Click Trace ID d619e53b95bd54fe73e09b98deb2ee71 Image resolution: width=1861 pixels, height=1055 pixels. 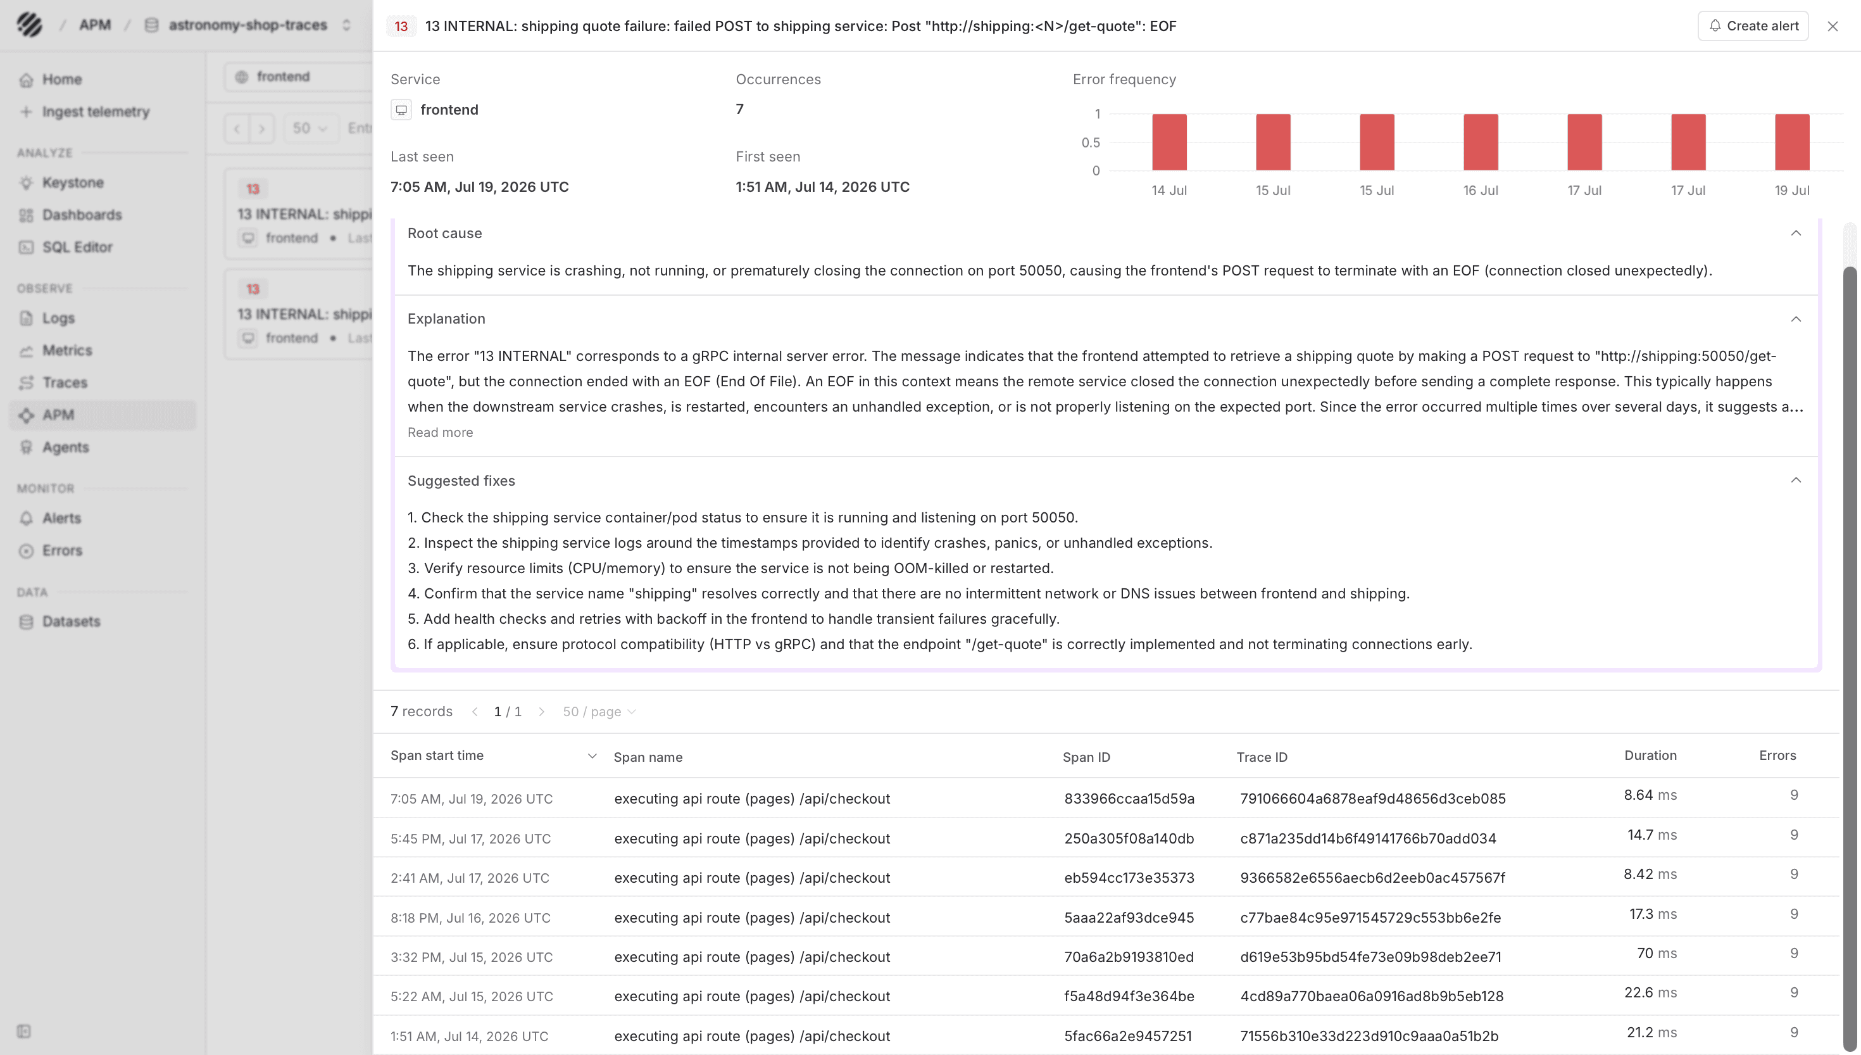[1370, 956]
